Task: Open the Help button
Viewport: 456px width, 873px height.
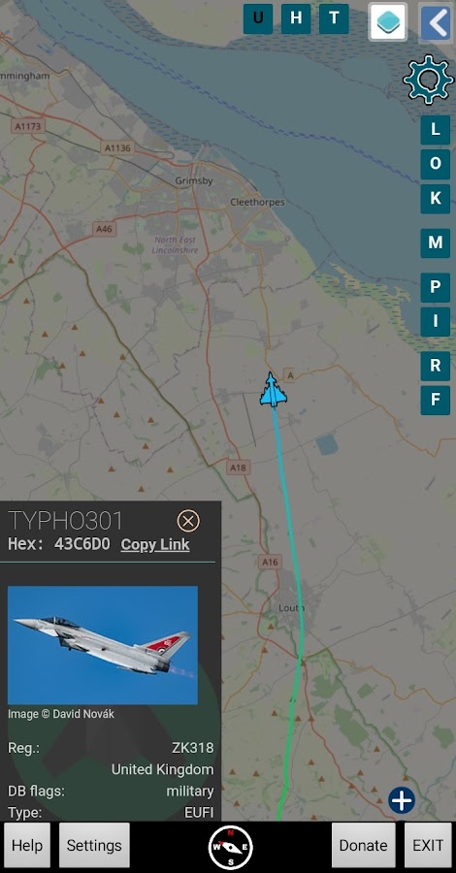Action: click(x=27, y=845)
